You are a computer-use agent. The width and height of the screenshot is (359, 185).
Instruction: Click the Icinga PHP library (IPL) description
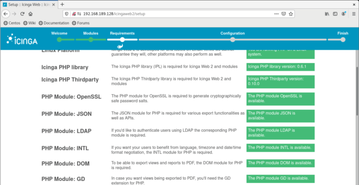(174, 67)
